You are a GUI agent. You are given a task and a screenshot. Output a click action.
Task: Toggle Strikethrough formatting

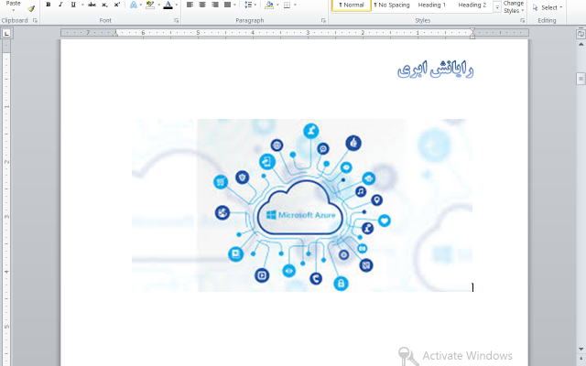(x=92, y=5)
